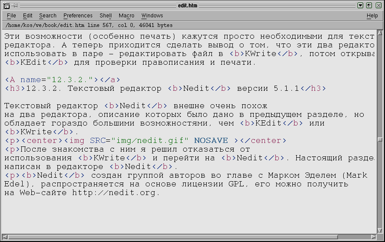Expand the Search menu
The width and height of the screenshot is (385, 242).
[47, 16]
